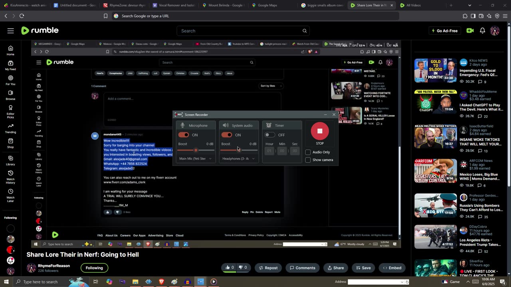Click the Rumble logo in the header
Screen dimensions: 511x287
40,31
